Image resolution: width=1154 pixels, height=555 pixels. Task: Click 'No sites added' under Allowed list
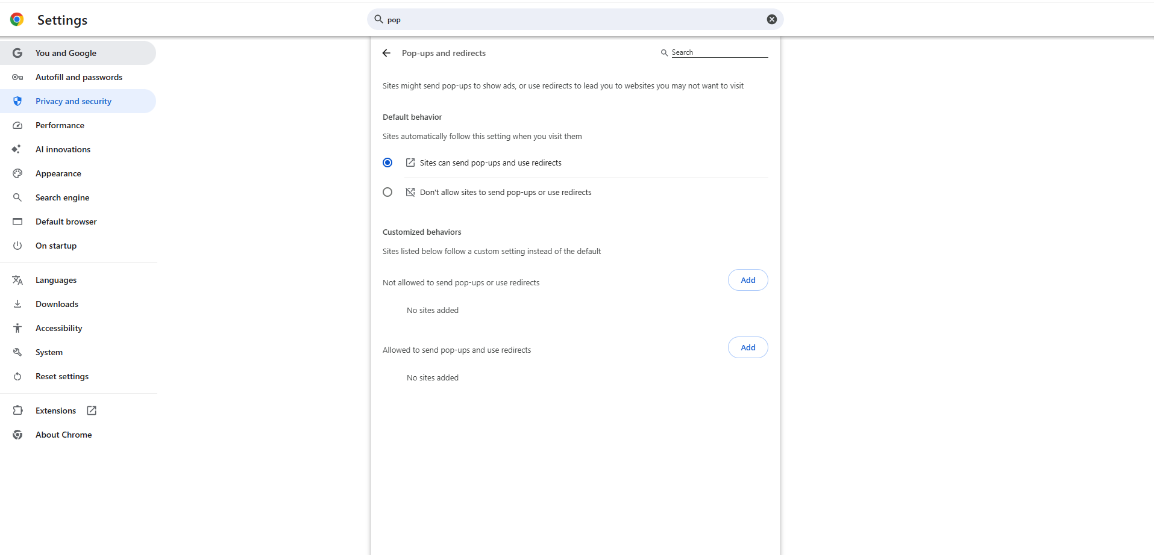433,377
